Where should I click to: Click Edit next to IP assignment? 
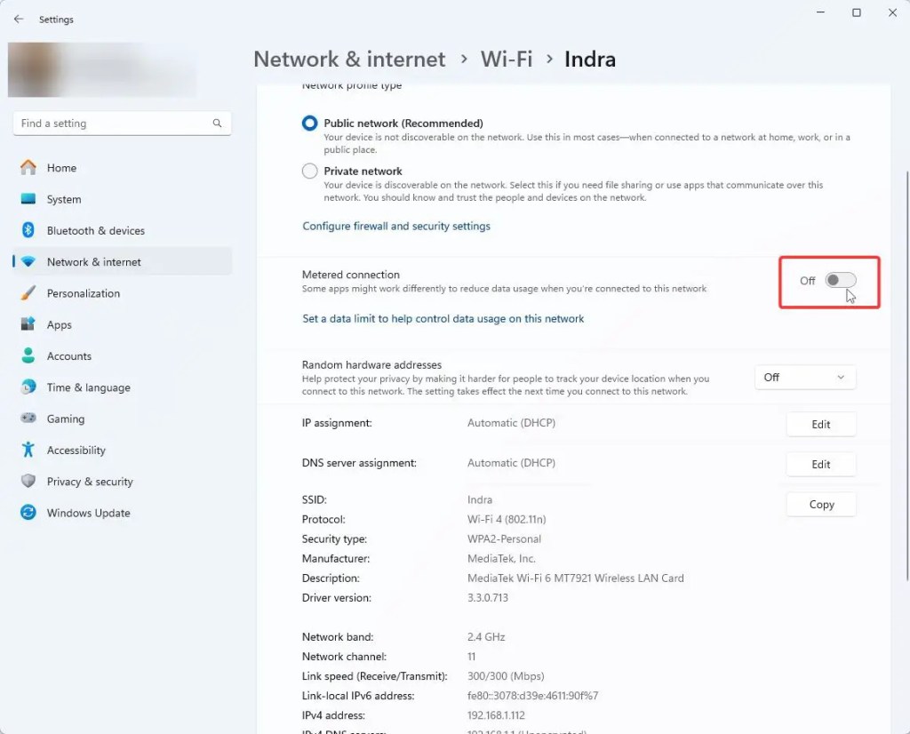821,425
